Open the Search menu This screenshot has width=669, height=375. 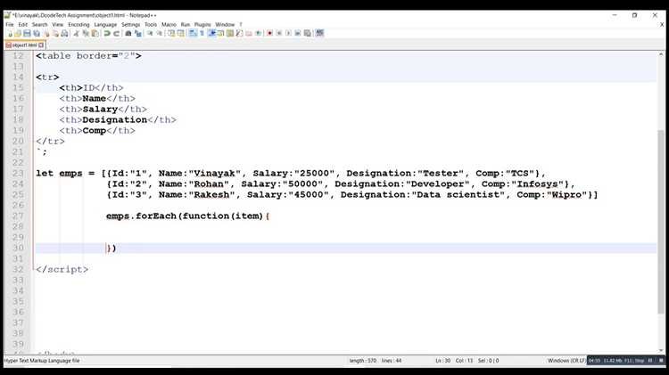click(x=39, y=25)
